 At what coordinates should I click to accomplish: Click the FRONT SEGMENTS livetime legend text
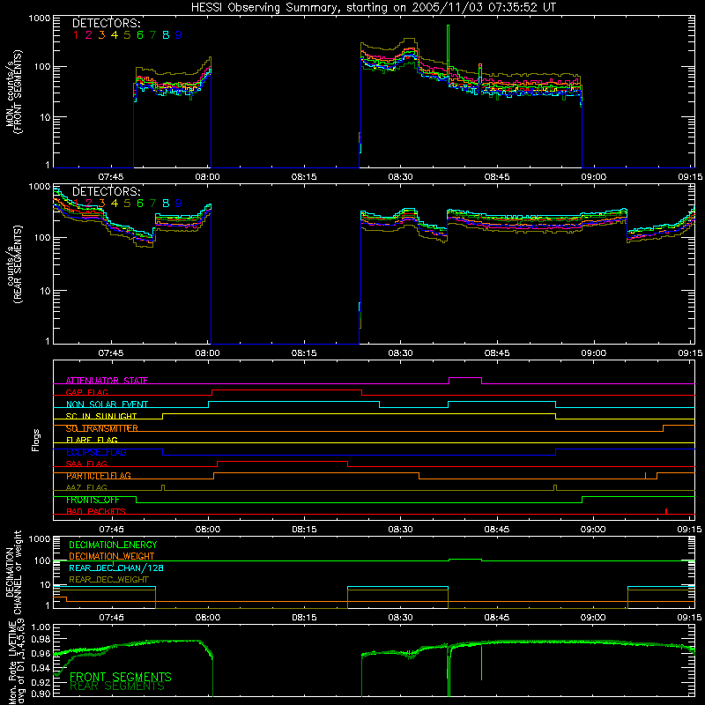click(x=121, y=677)
